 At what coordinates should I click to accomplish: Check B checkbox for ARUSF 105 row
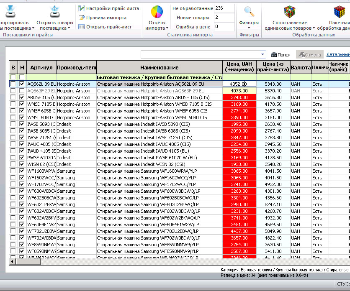pos(13,97)
